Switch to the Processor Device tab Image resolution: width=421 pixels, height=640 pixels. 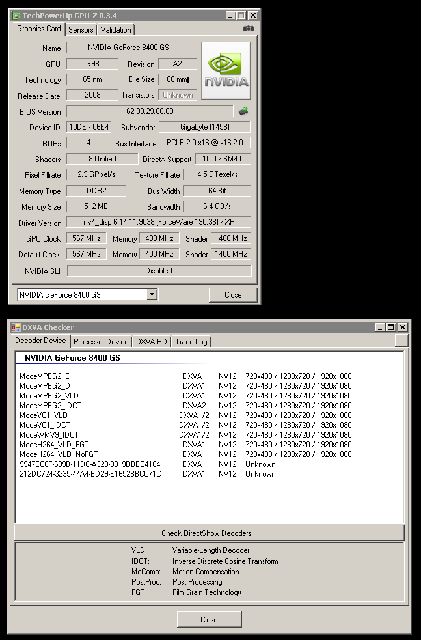(101, 342)
